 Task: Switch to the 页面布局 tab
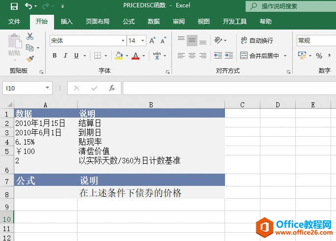[x=97, y=22]
